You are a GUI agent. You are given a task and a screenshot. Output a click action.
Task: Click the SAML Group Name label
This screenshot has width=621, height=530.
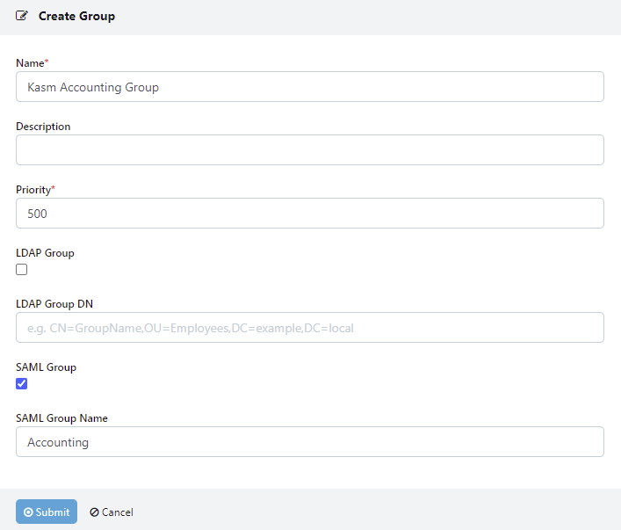61,418
